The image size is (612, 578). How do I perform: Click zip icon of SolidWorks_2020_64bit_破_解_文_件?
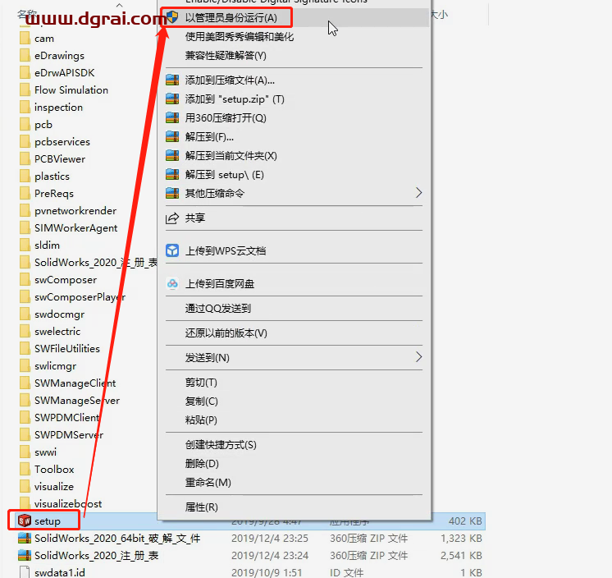click(25, 538)
